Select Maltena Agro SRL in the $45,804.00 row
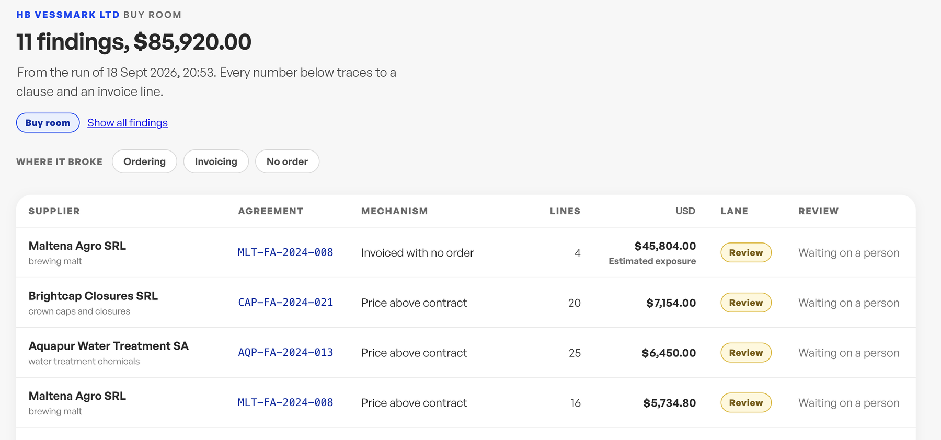The width and height of the screenshot is (941, 440). [x=77, y=246]
